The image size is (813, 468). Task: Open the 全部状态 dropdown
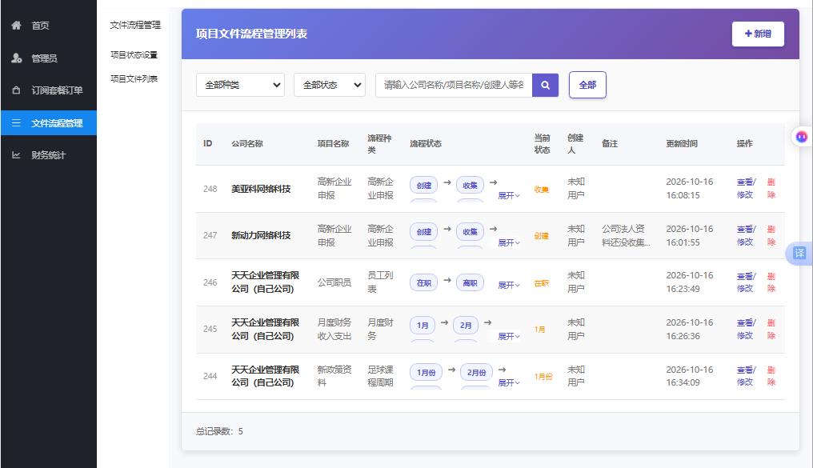tap(330, 85)
